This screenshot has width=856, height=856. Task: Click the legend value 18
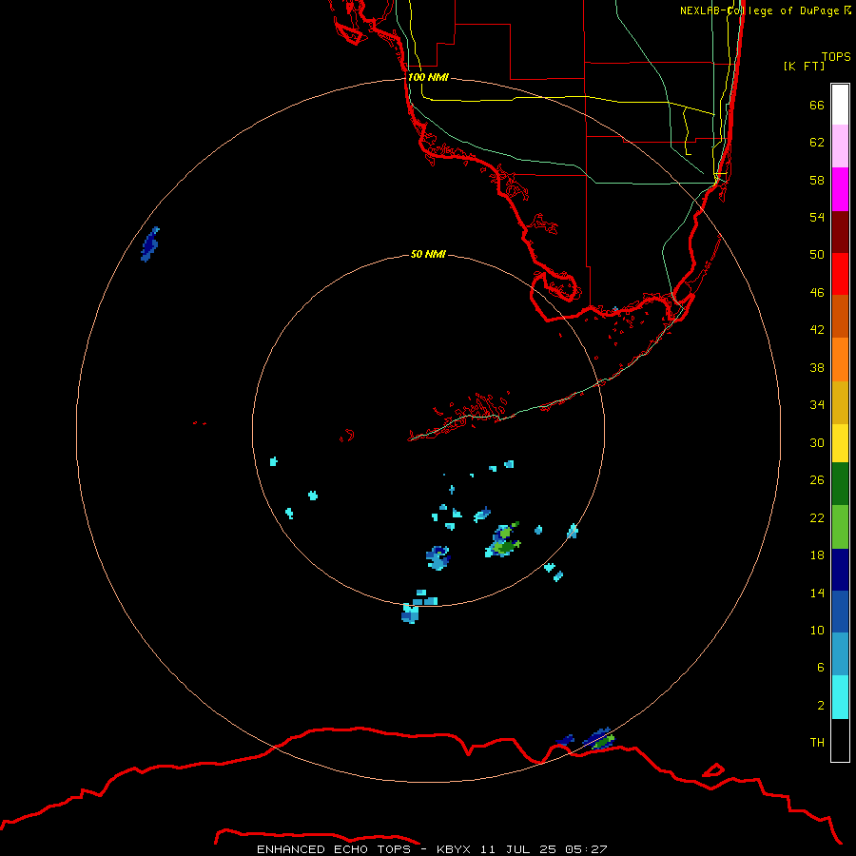coord(817,555)
